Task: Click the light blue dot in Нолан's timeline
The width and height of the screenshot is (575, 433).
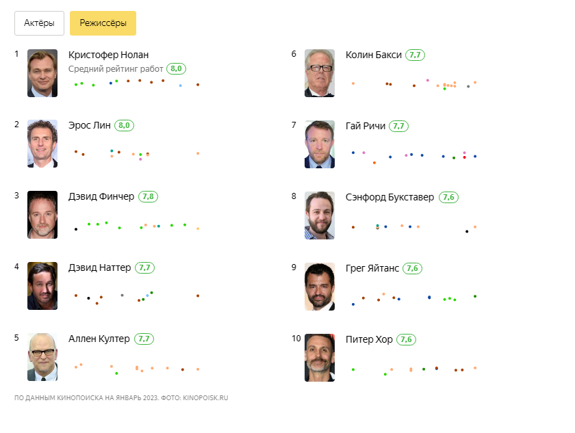Action: coord(180,86)
